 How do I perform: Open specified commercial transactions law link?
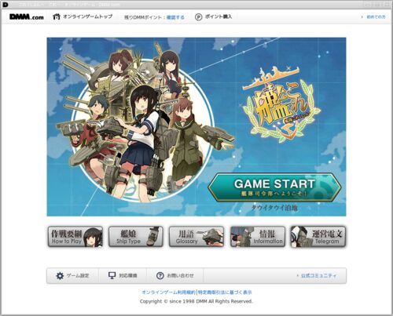tap(225, 292)
